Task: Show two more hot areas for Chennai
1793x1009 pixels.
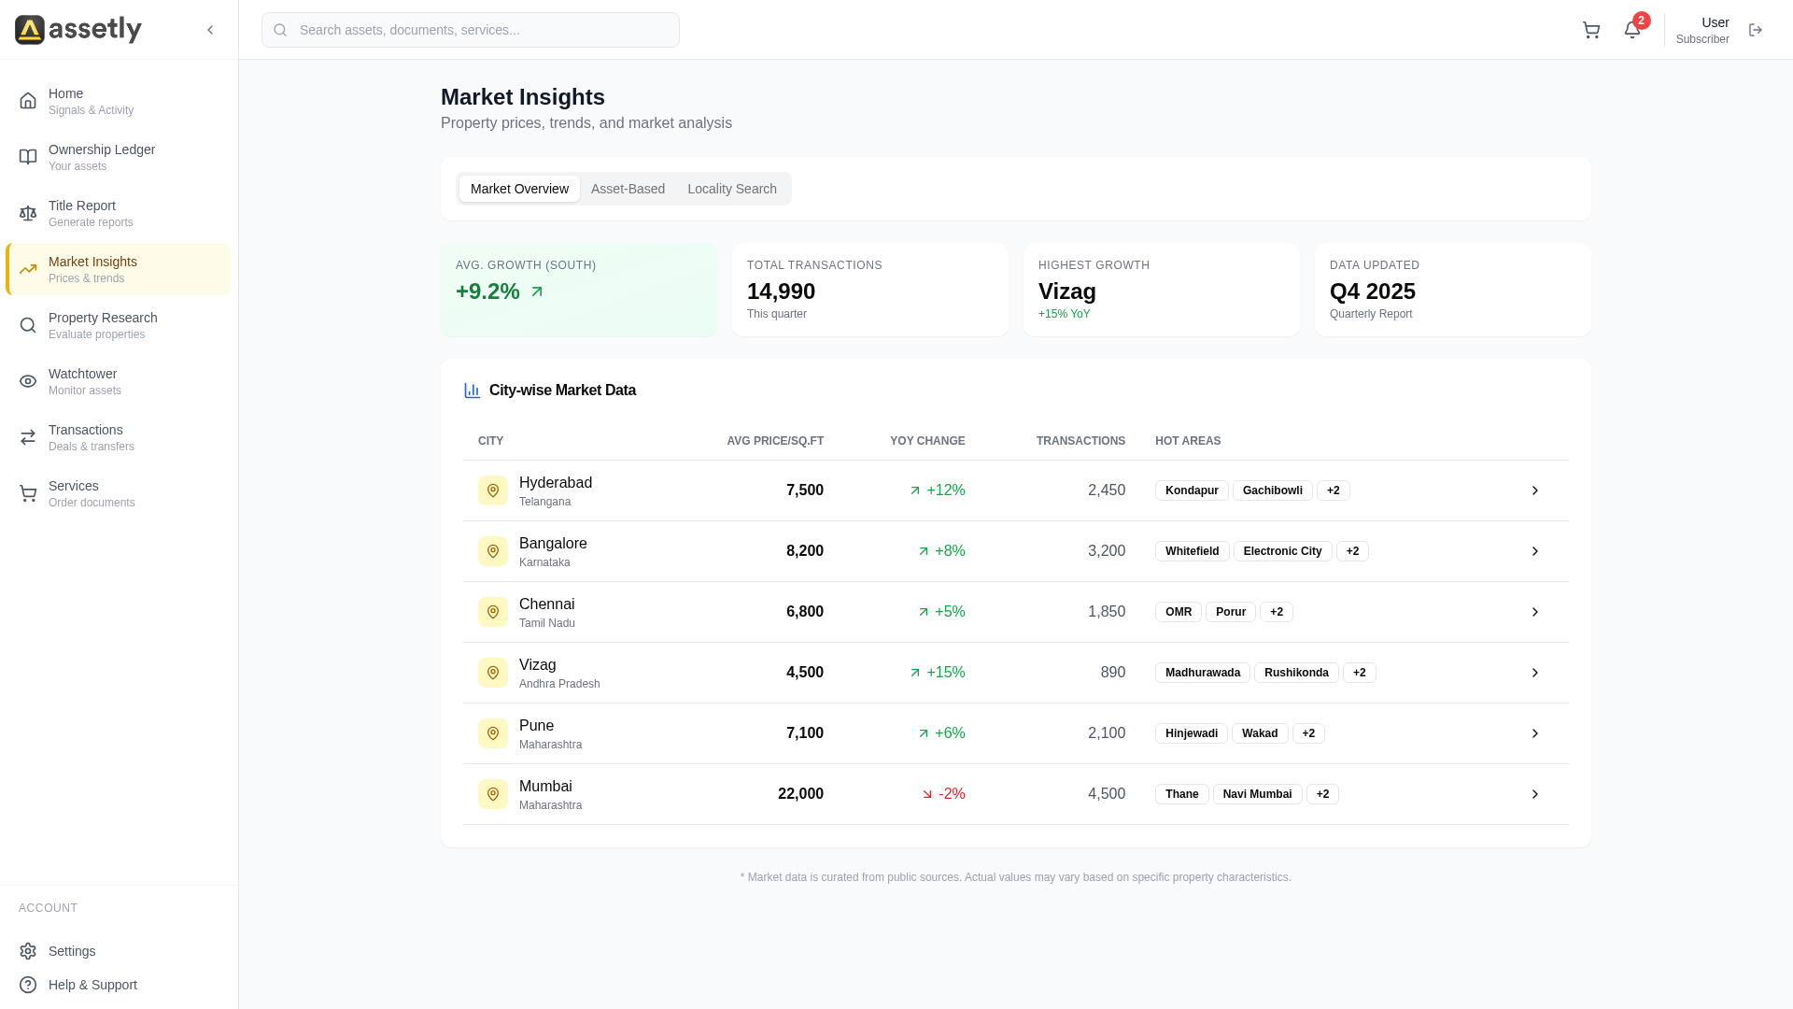Action: click(1276, 611)
